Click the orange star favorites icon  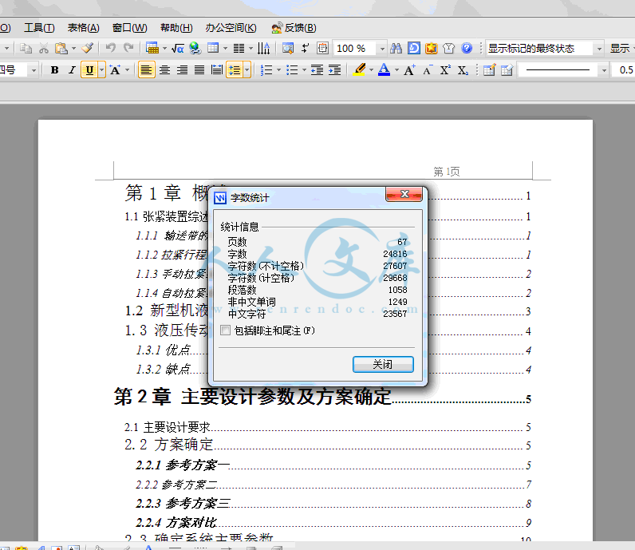[432, 48]
